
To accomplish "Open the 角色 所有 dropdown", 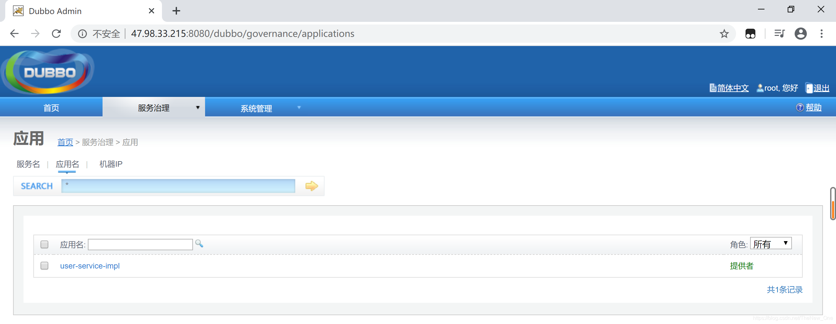I will click(771, 243).
